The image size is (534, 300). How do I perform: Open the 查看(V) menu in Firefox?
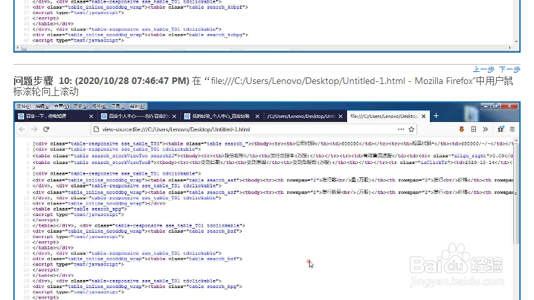tap(61, 106)
